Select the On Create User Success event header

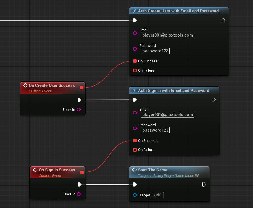[x=52, y=85]
